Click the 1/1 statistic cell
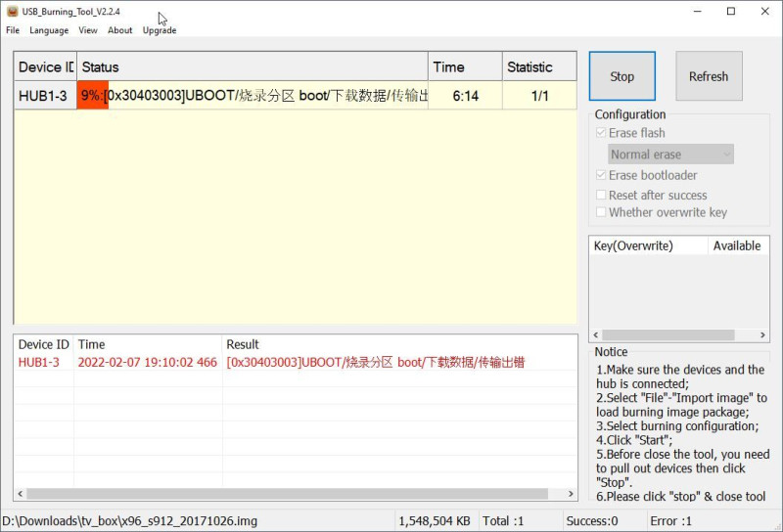The height and width of the screenshot is (532, 783). (539, 95)
